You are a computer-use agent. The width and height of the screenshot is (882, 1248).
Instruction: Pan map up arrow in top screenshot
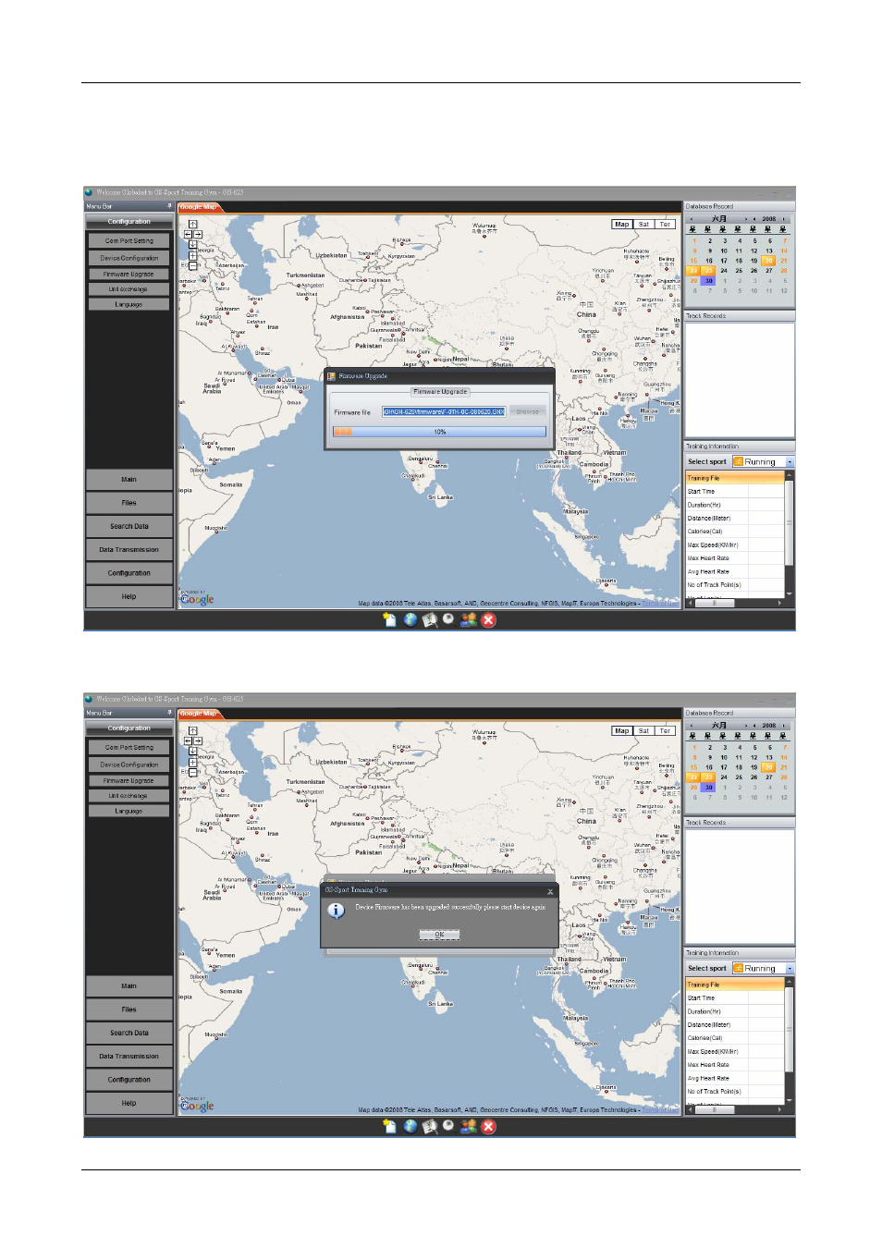193,224
